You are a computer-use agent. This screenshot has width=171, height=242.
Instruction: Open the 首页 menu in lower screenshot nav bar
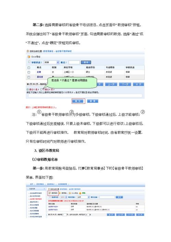click(x=32, y=184)
